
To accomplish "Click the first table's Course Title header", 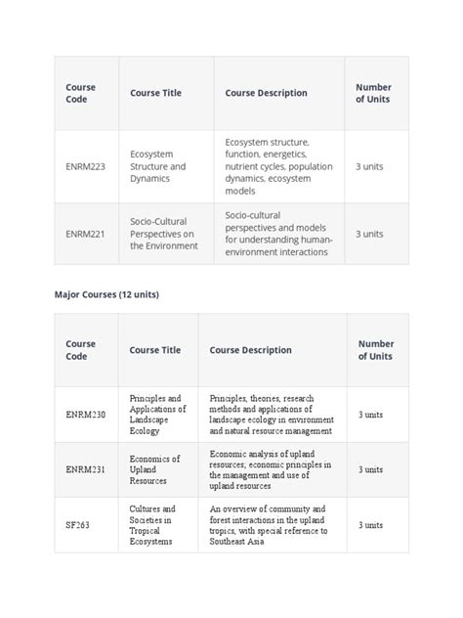I will click(x=156, y=93).
